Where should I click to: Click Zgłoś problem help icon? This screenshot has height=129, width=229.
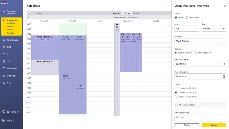4,112
